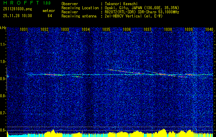Click the Receiving Location label

(x=80, y=8)
